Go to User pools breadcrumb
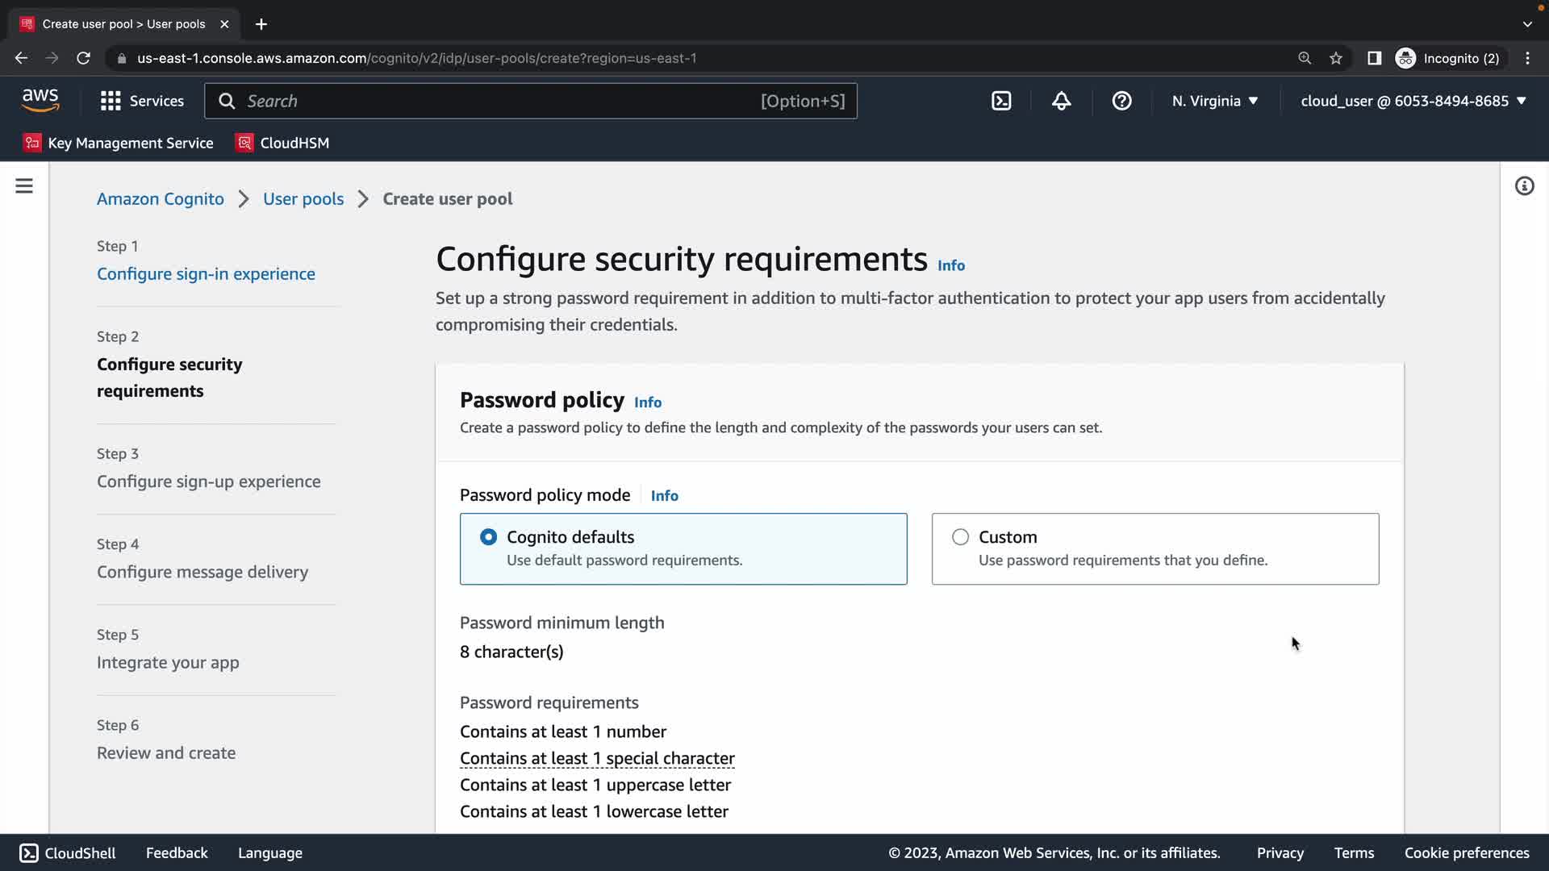 point(303,199)
